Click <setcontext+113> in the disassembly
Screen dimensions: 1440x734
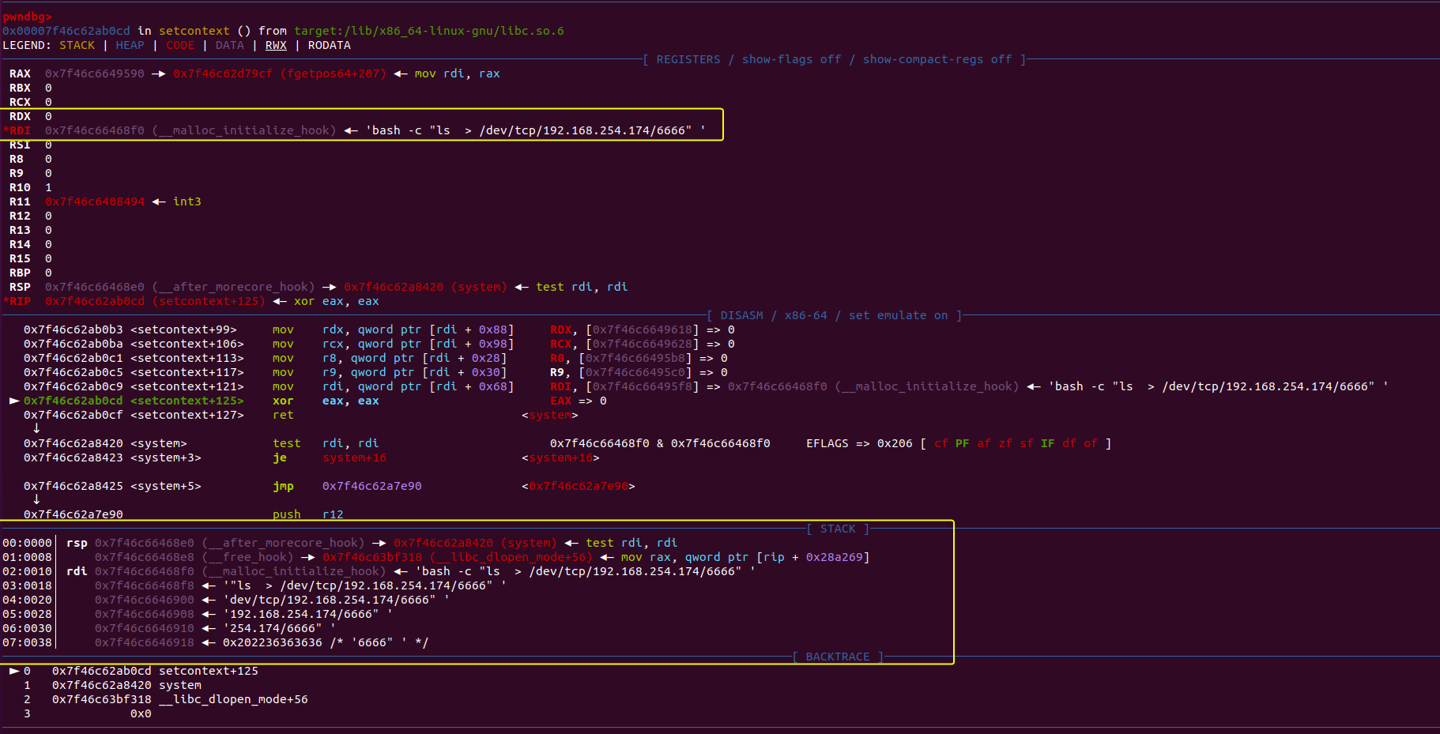[x=187, y=358]
